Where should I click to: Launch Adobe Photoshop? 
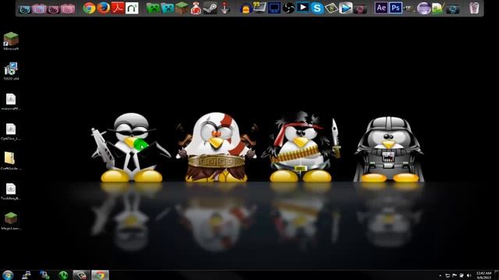click(x=395, y=8)
